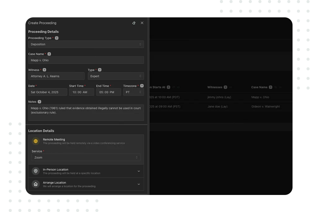Click the Remote Meeting globe icon
Screen dimensions: 318x212
click(x=36, y=141)
